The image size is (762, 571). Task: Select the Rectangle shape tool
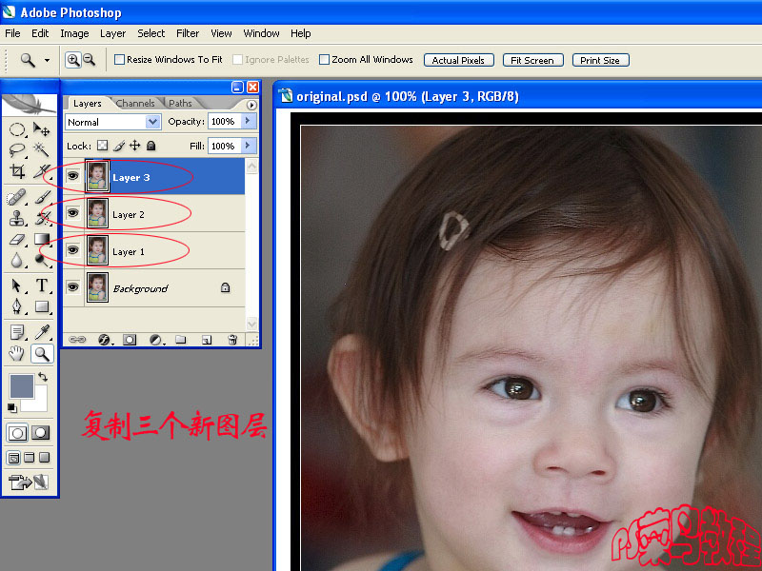click(x=41, y=306)
